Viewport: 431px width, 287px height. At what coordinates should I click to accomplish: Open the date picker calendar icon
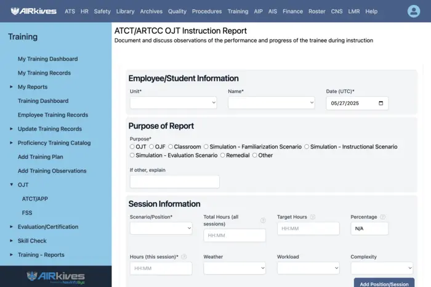[x=381, y=103]
